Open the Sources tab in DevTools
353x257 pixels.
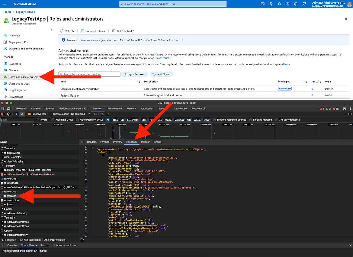click(50, 109)
